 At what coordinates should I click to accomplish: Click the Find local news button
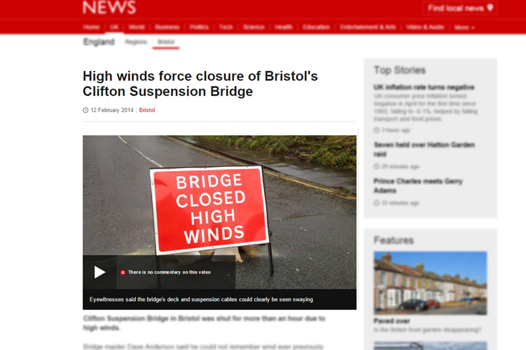click(x=460, y=8)
